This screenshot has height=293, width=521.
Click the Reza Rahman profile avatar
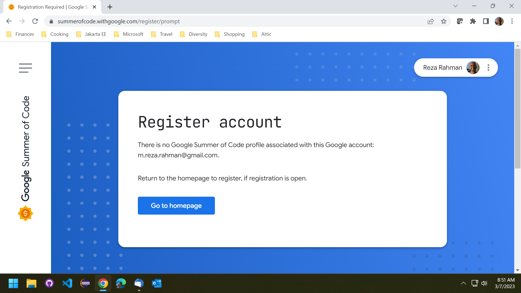pos(473,68)
